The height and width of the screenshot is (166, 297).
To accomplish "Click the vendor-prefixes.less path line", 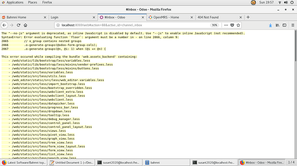I will click(62, 65).
